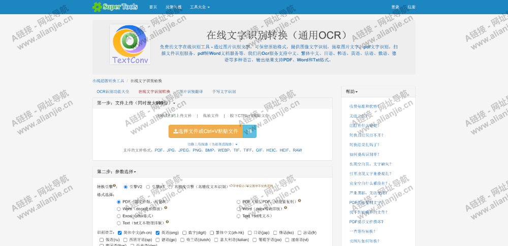This screenshot has width=508, height=246.
Task: Open help link 收费标准和优势?
Action: 364,106
